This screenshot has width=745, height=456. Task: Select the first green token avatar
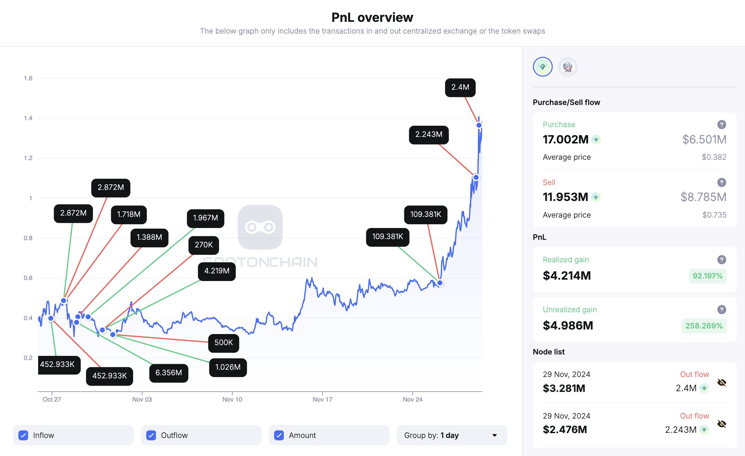click(x=543, y=67)
